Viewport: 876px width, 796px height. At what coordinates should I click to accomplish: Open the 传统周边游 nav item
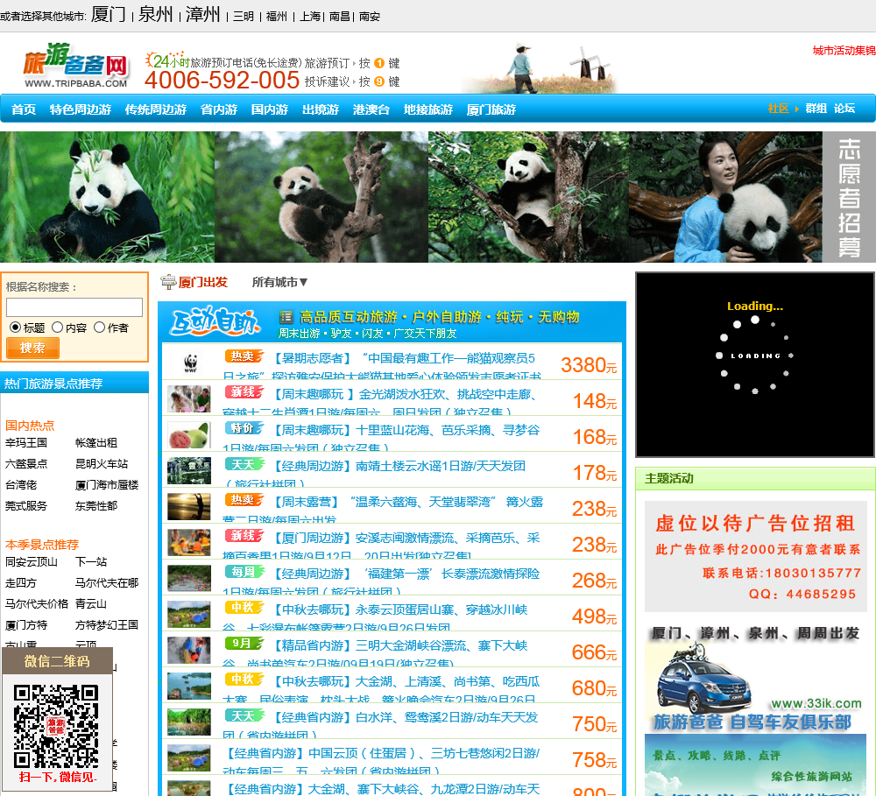[x=156, y=109]
